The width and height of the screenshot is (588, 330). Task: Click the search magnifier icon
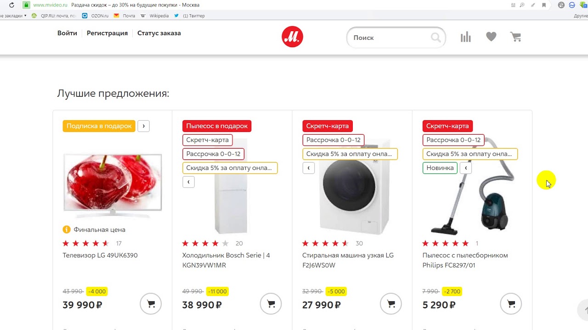435,38
